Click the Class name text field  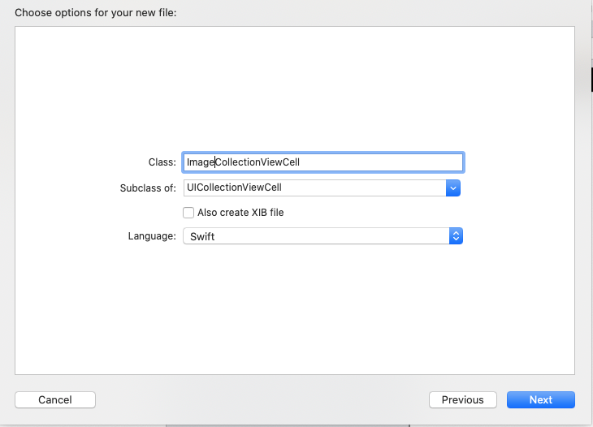322,162
